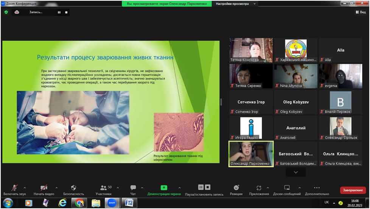Expand participants options arrow
The height and width of the screenshot is (209, 370).
118,188
